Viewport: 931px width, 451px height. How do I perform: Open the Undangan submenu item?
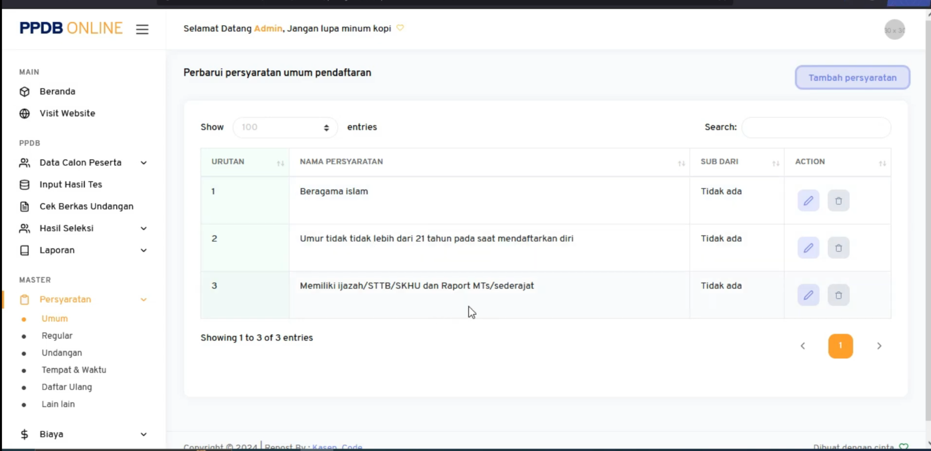[62, 353]
